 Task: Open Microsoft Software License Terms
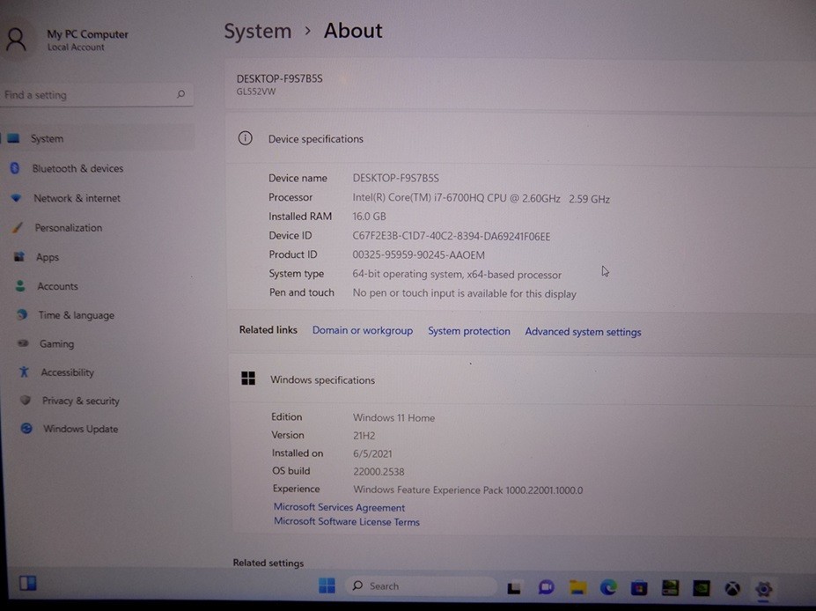click(x=347, y=521)
